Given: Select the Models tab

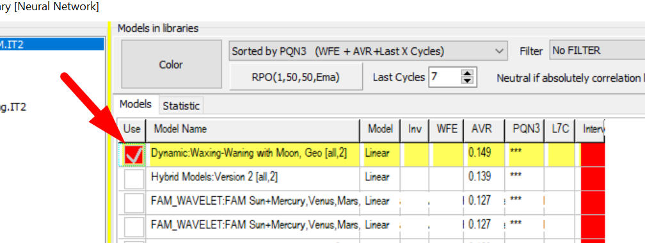Looking at the screenshot, I should point(136,104).
